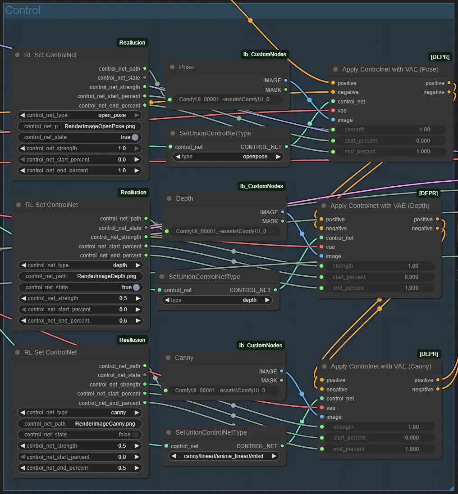Screen dimensions: 458x494
Task: Click the RenderImageDepth.png path field
Action: click(x=81, y=276)
